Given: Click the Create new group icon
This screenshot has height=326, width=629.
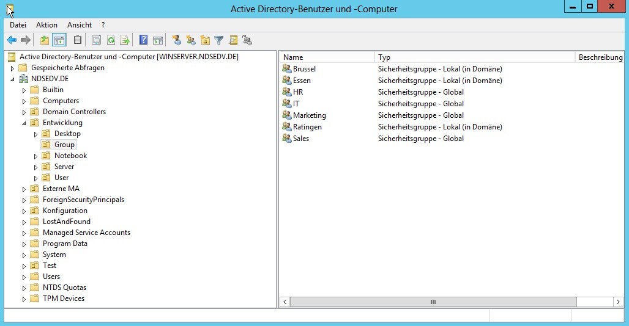Looking at the screenshot, I should click(191, 40).
